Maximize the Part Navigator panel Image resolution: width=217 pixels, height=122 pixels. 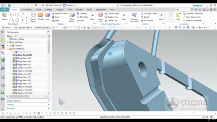click(x=48, y=32)
